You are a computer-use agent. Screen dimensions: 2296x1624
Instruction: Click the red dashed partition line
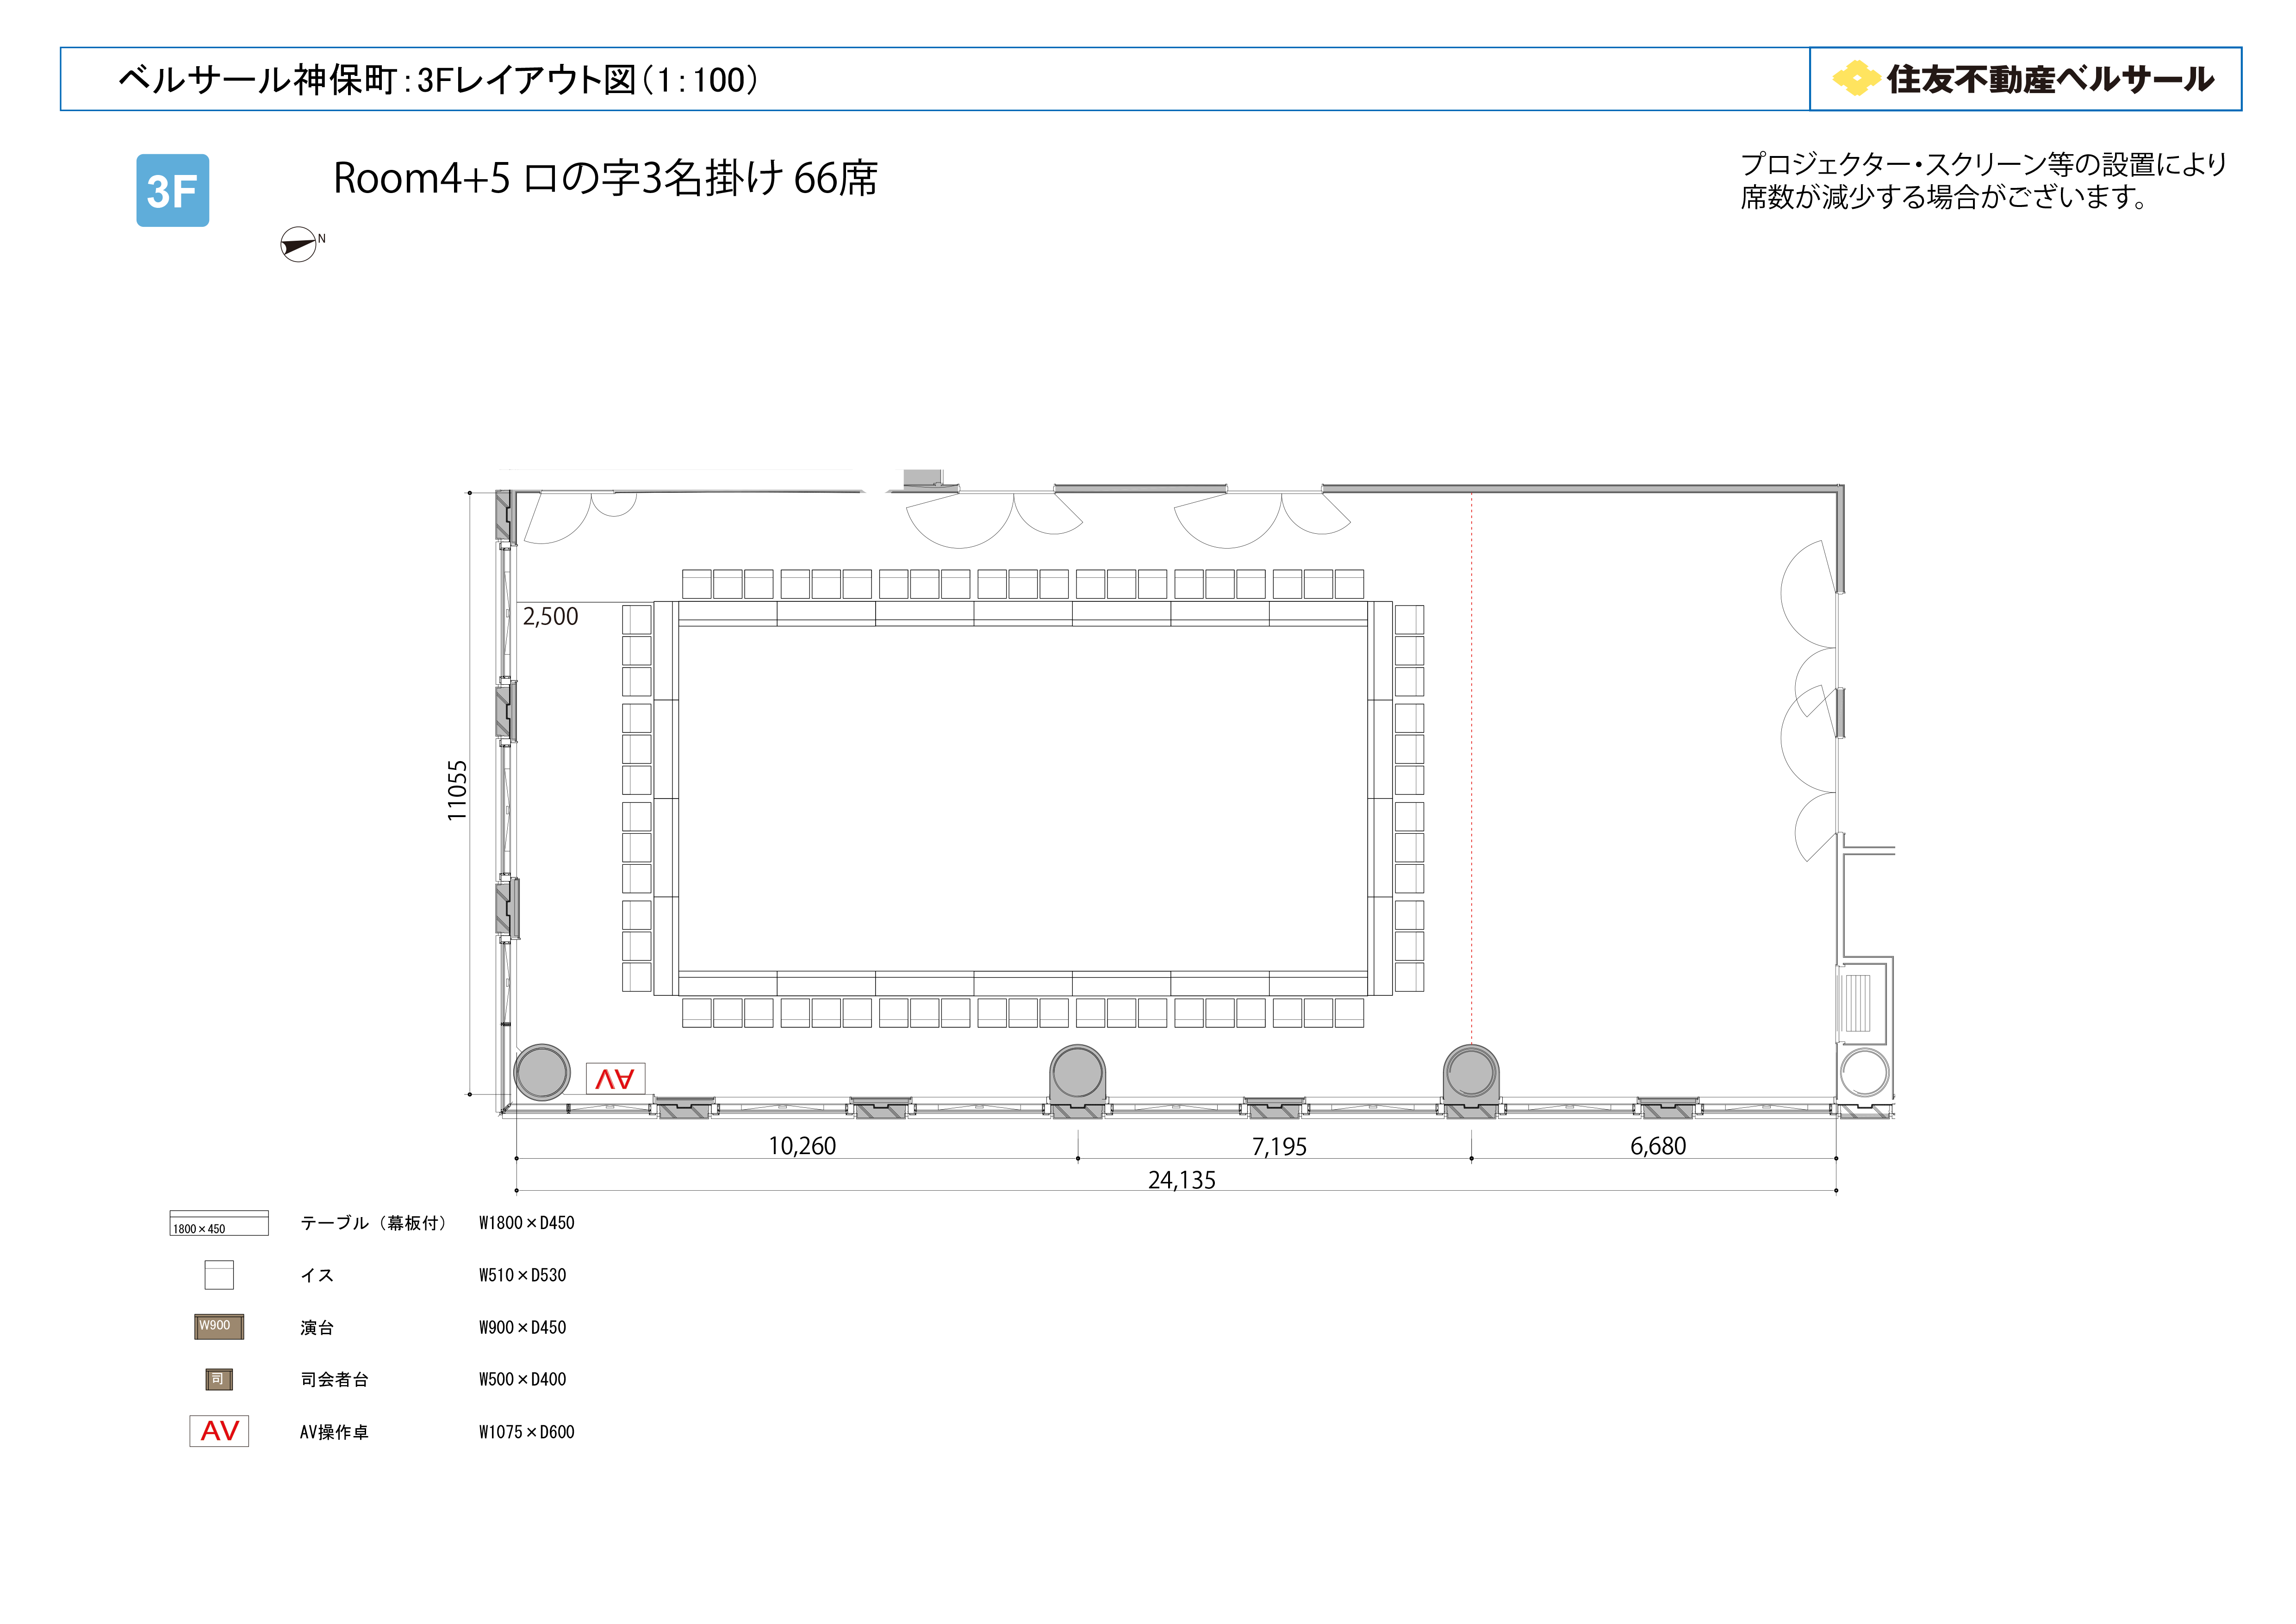1471,767
